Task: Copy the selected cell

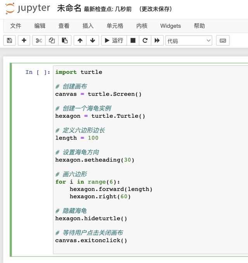Action: (52, 40)
